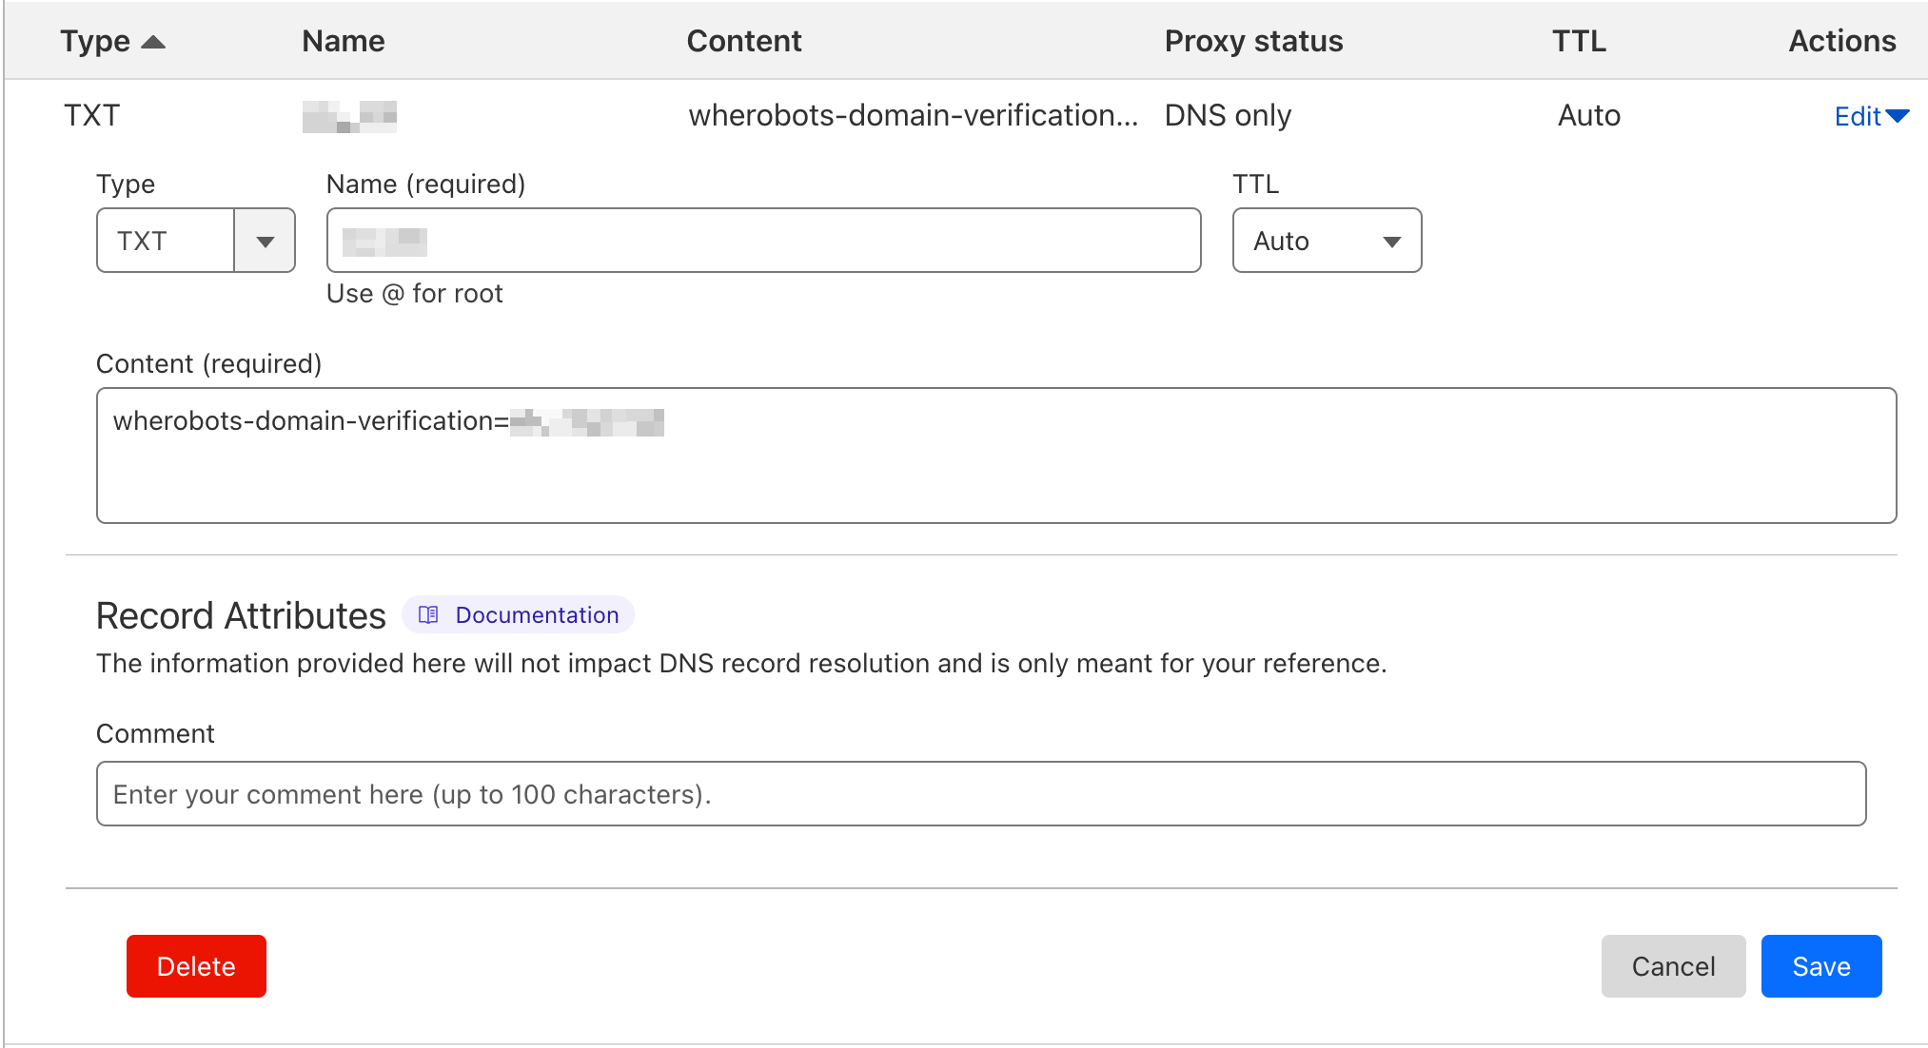Expand the Edit dropdown for the TXT record
1928x1048 pixels.
pyautogui.click(x=1900, y=116)
